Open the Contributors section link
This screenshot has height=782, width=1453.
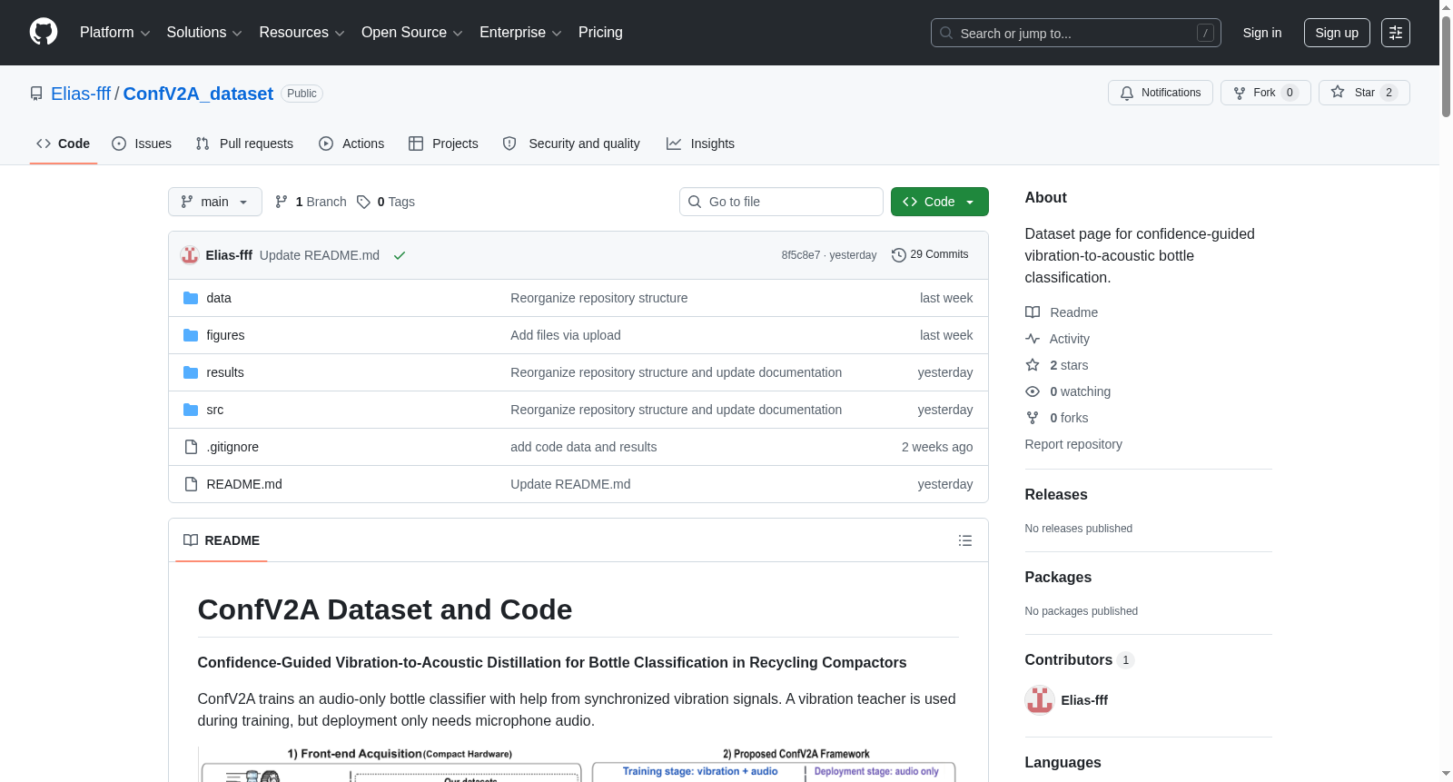coord(1080,660)
